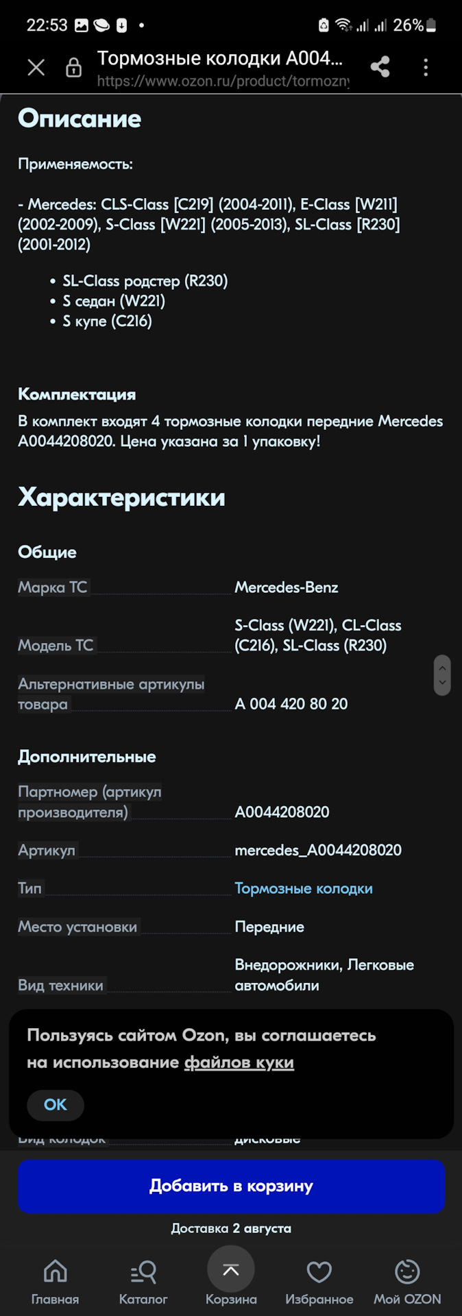462x1316 pixels.
Task: Dismiss cookie notice with OK button
Action: coord(55,1105)
